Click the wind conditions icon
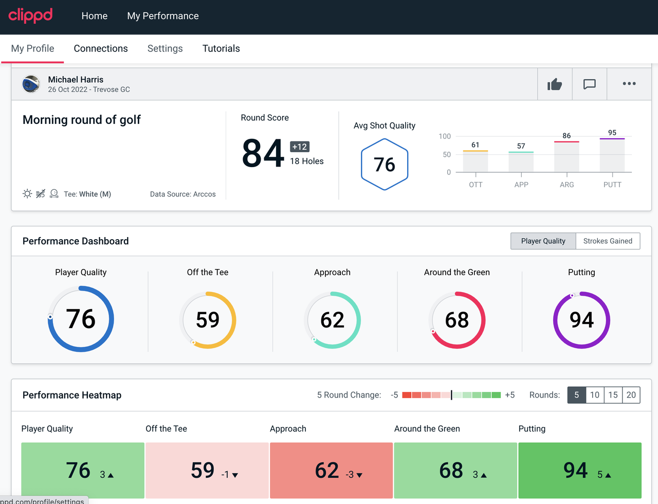This screenshot has height=504, width=658. point(41,193)
